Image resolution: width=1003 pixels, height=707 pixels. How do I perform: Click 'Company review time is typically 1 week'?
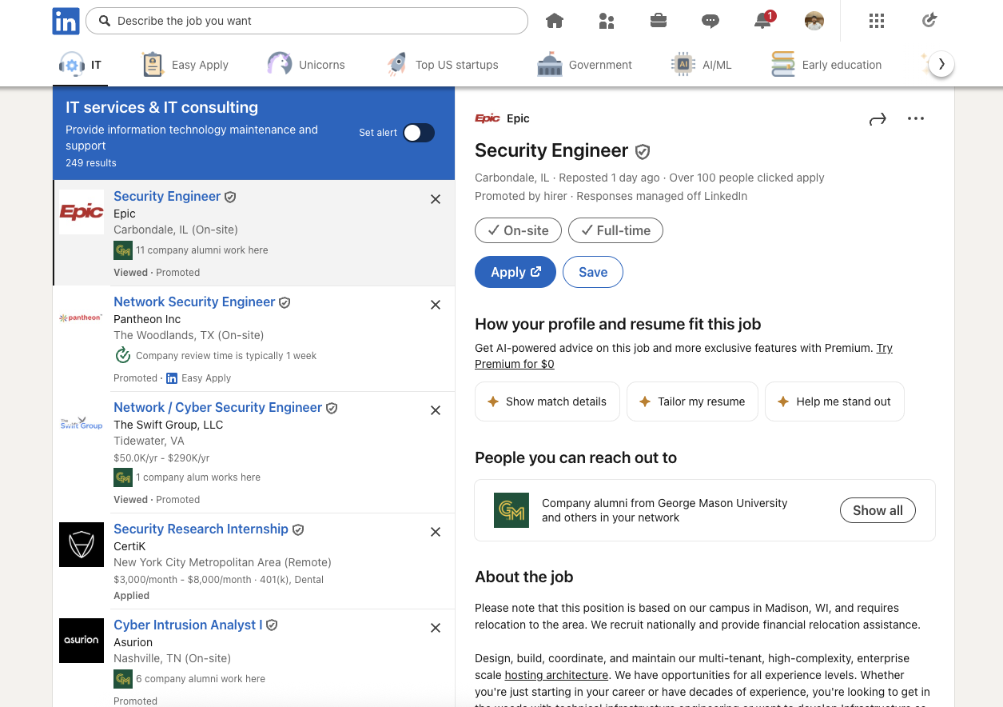point(226,356)
